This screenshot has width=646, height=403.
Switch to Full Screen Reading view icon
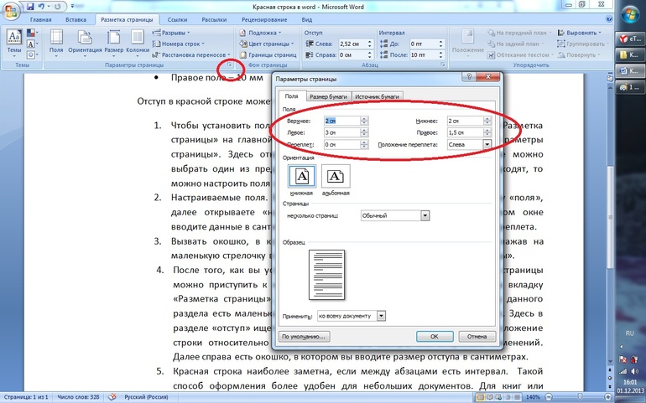point(489,397)
